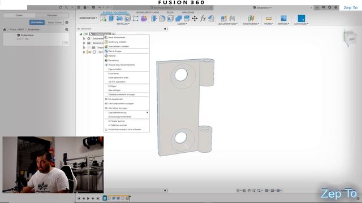This screenshot has width=362, height=203.
Task: Choose Als STL speichern in context menu
Action: point(127,82)
